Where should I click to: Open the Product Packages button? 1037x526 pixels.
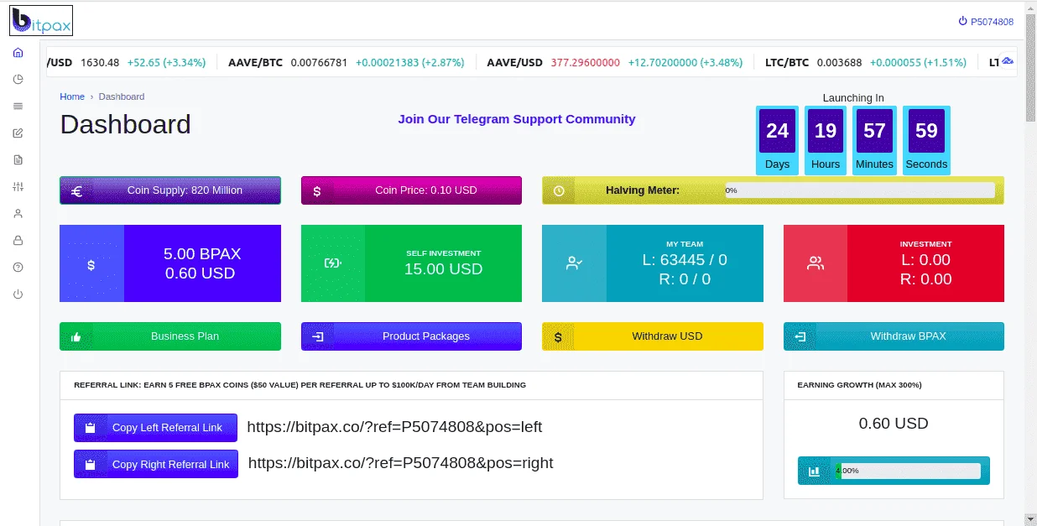coord(411,336)
